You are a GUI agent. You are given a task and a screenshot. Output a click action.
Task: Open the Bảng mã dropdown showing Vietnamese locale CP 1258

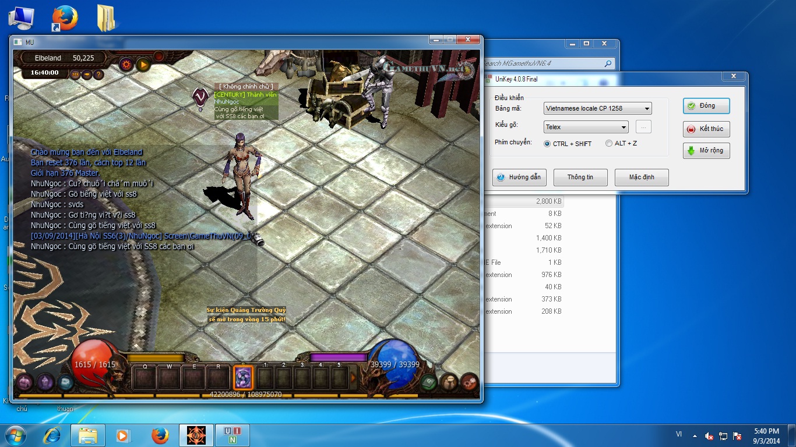coord(597,108)
